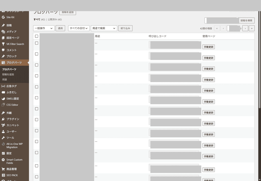Screen dimensions: 261x181
Task: Show only 公開済み (42) posts
Action: (x=55, y=19)
